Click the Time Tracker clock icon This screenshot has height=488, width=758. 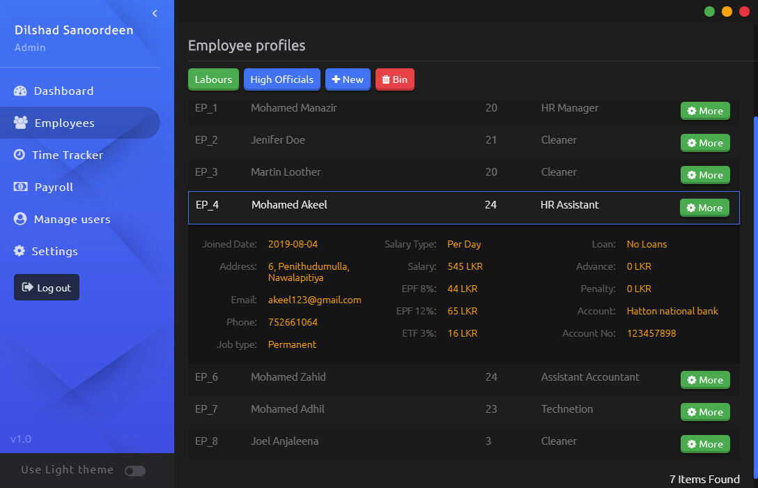(x=20, y=155)
